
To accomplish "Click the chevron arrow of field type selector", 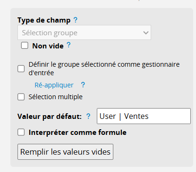I will coord(146,33).
